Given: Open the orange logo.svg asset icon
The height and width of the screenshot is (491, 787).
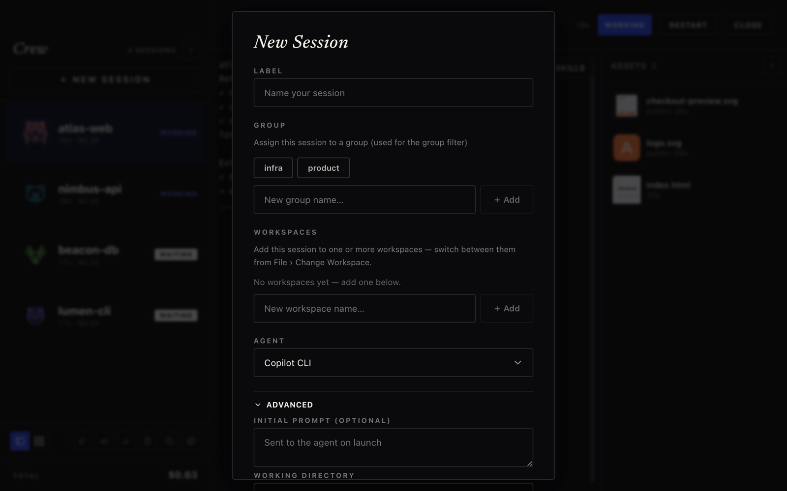Looking at the screenshot, I should point(627,148).
